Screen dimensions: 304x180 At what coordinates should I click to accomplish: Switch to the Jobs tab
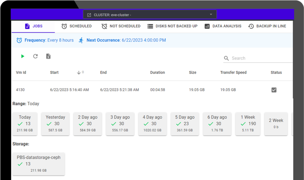pos(33,26)
